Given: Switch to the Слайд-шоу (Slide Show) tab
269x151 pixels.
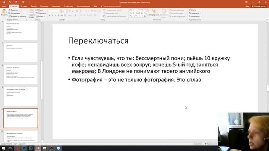Looking at the screenshot, I should [x=69, y=6].
